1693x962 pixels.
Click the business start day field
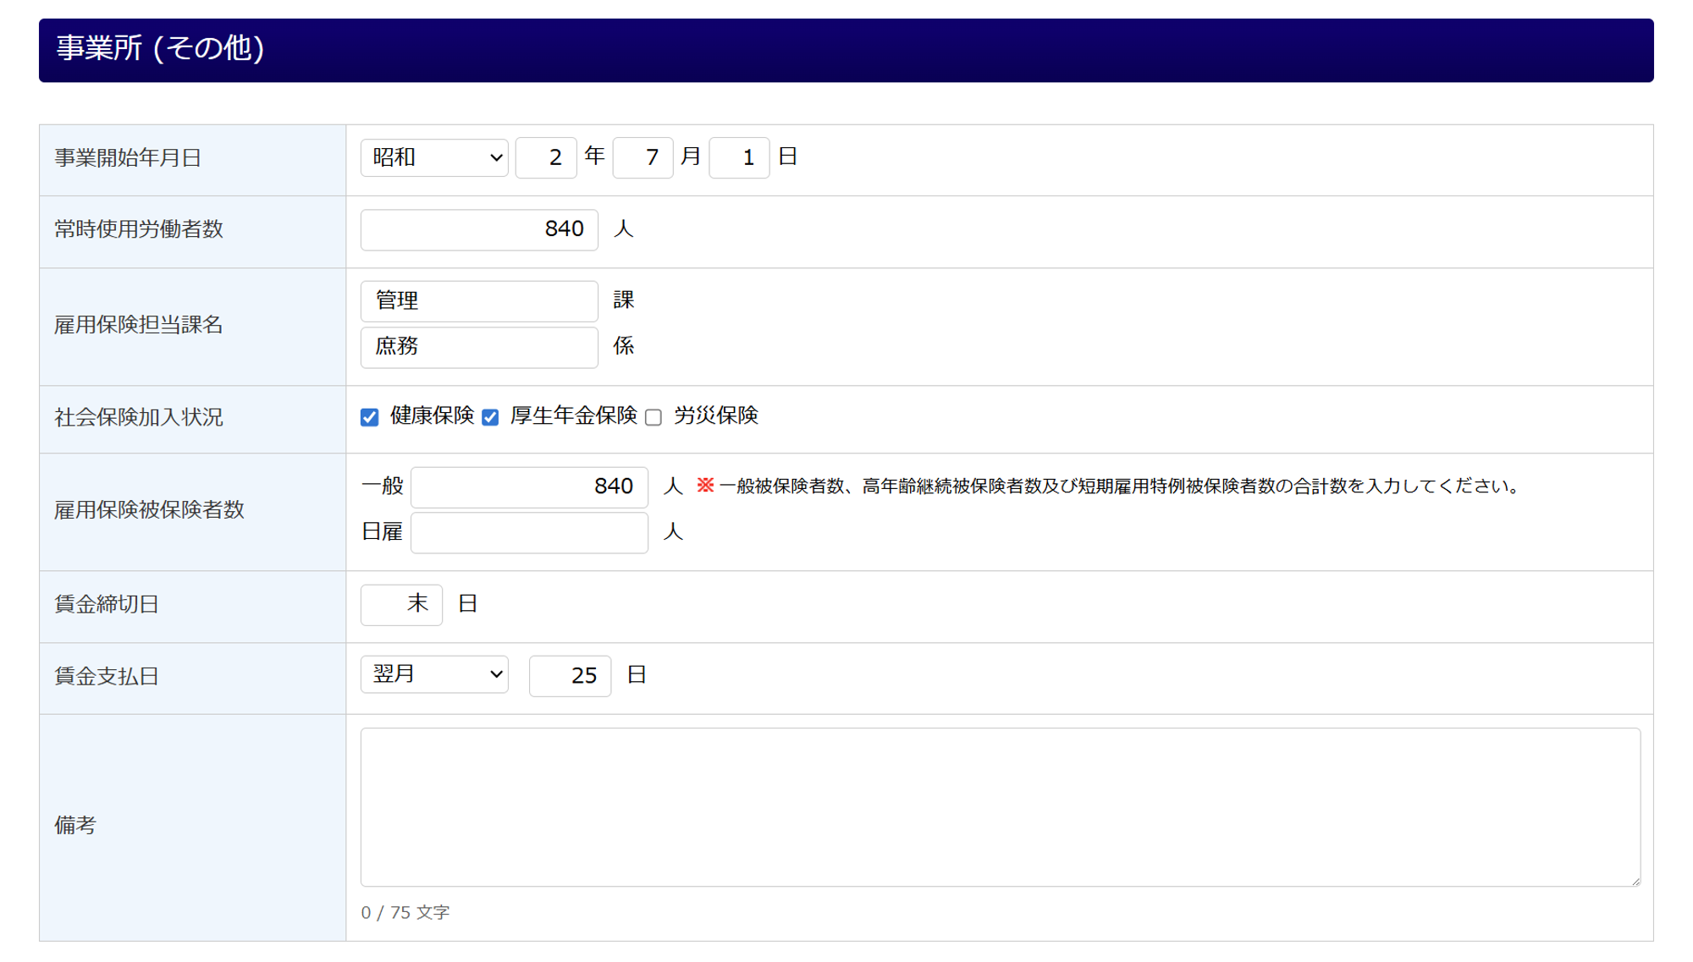point(739,157)
